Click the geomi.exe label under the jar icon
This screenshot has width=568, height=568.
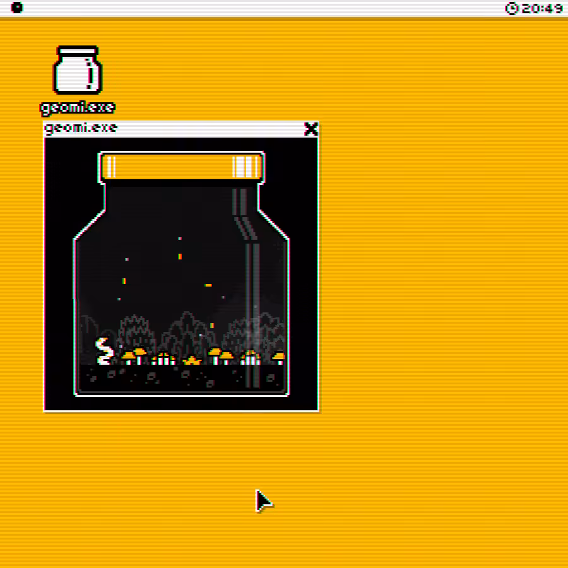[78, 108]
